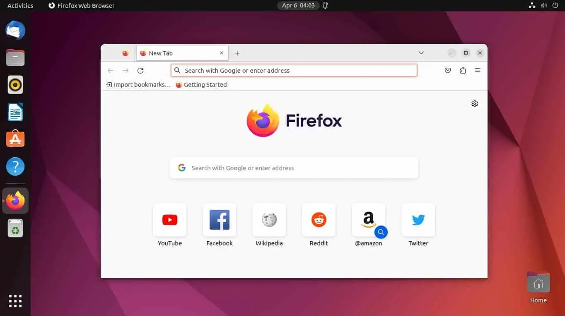Screen dimensions: 565x316
Task: Open the Help icon in dock
Action: tap(15, 166)
